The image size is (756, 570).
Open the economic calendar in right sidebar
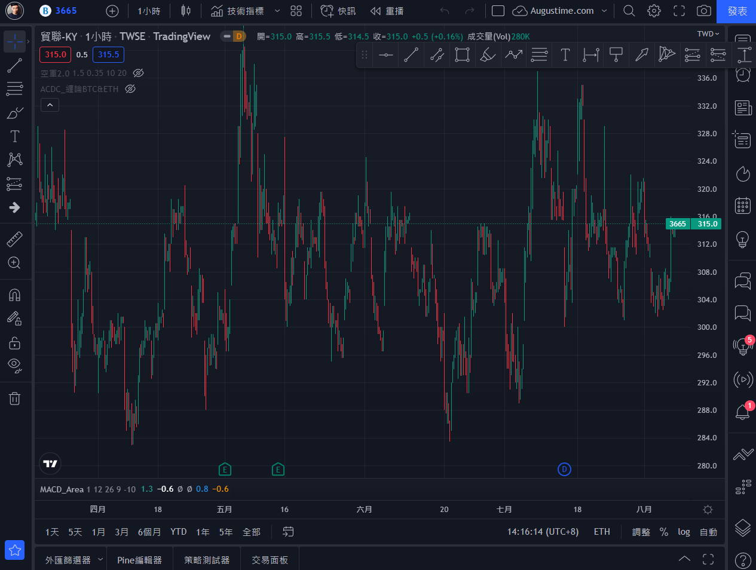tap(743, 206)
